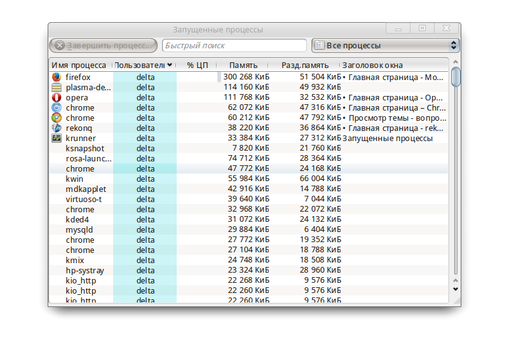Sort by 'Разд. память' column header
509x361 pixels.
tap(305, 65)
